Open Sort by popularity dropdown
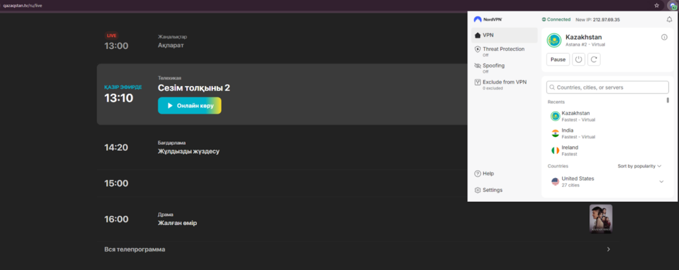679x270 pixels. (640, 166)
